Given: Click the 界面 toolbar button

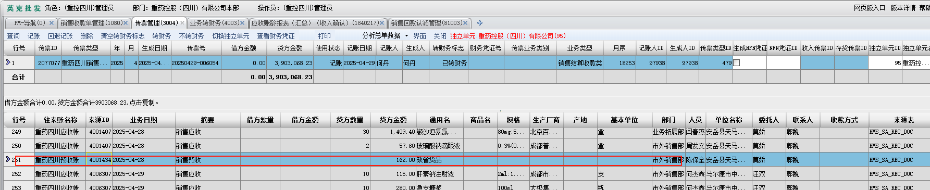Looking at the screenshot, I should (419, 36).
